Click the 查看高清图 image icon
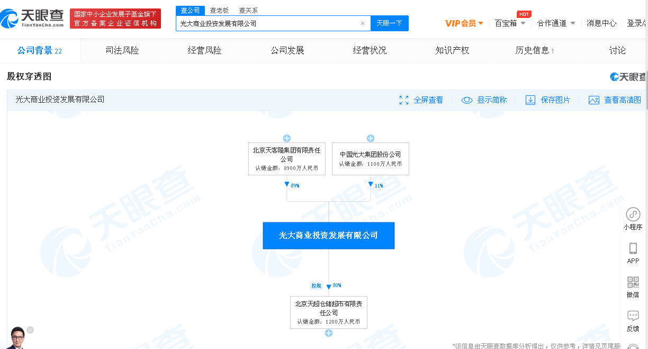648x349 pixels. pos(594,100)
